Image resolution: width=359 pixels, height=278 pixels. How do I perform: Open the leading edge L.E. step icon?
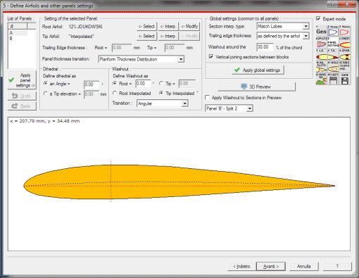point(322,56)
